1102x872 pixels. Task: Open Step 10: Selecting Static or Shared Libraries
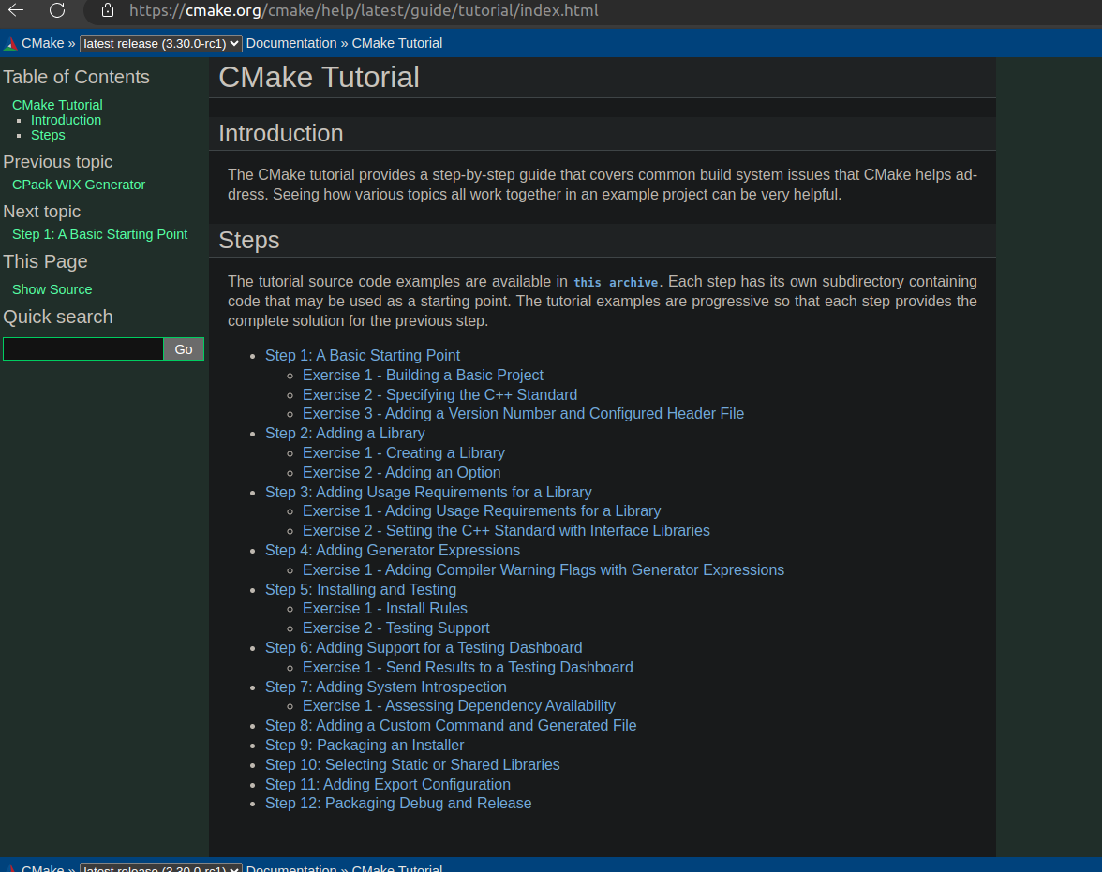(x=412, y=765)
